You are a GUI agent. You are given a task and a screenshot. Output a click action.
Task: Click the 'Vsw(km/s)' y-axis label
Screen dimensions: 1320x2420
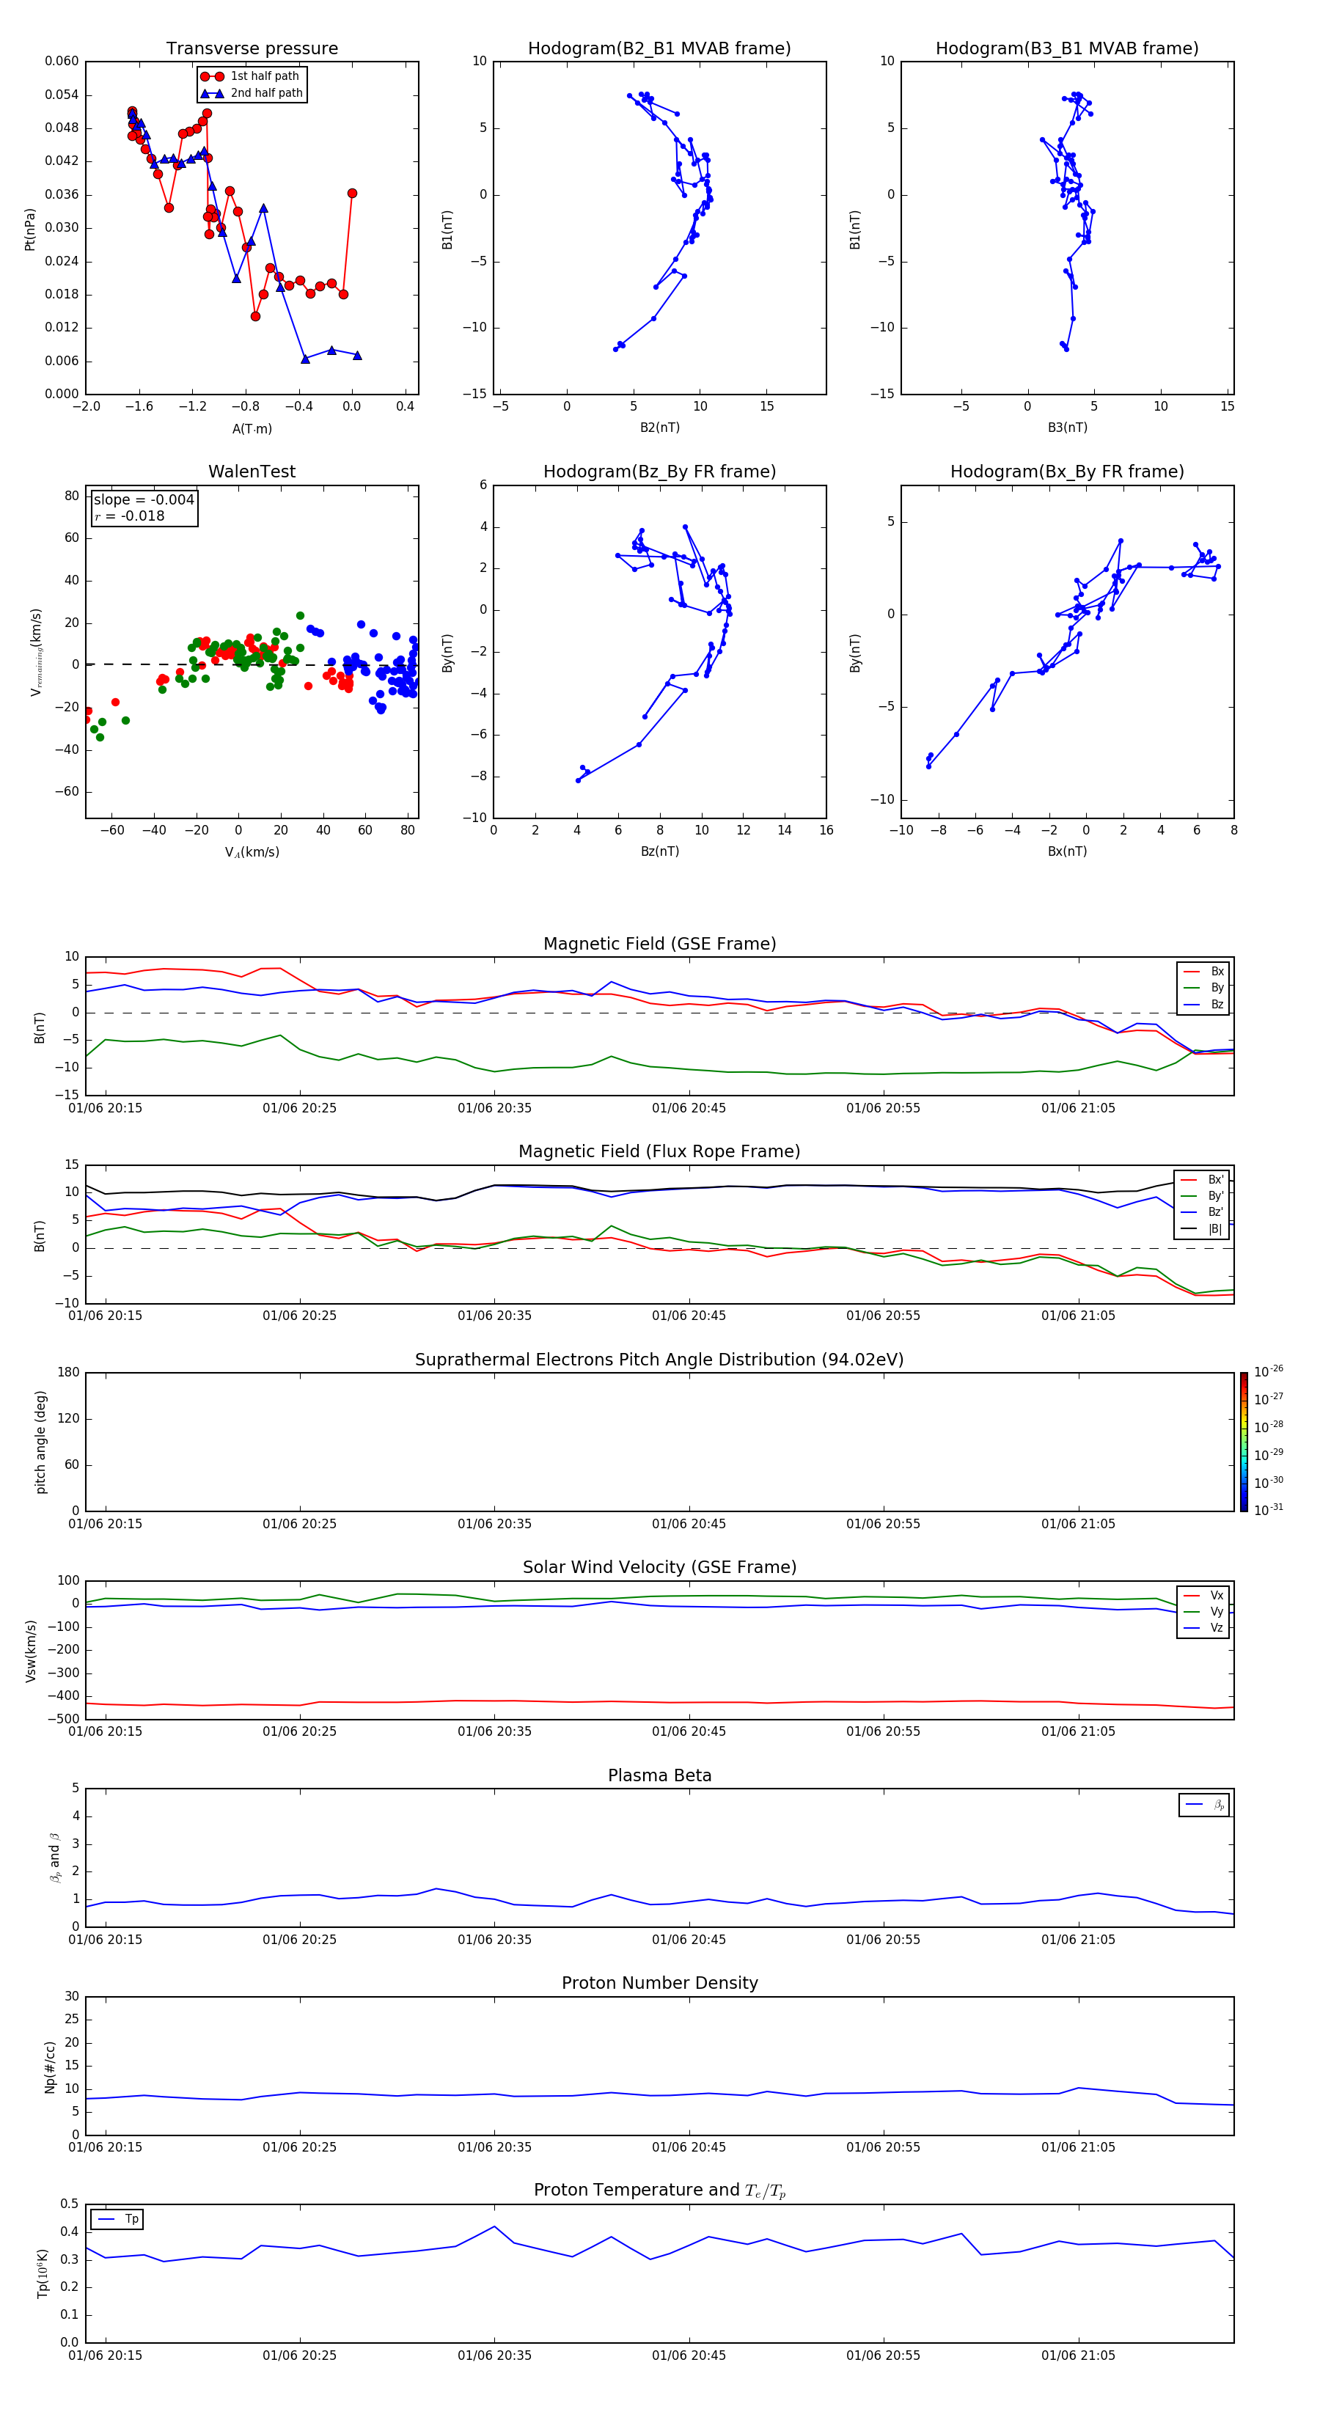pos(30,1651)
